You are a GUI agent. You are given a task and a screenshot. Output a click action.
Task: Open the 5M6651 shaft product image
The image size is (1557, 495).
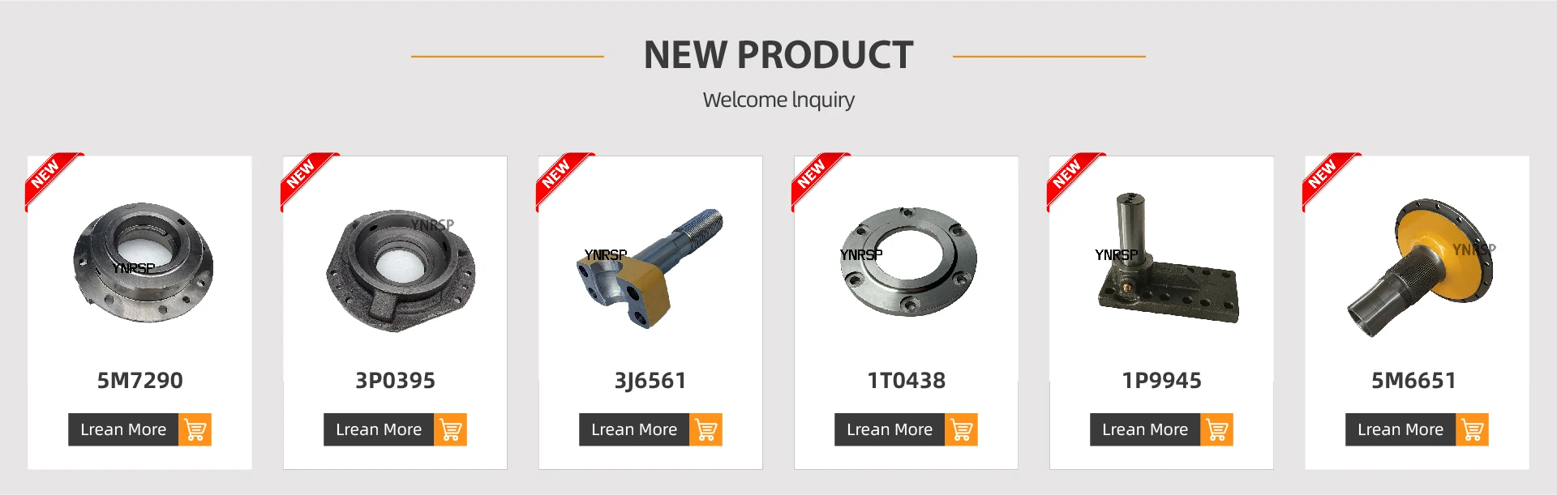(1420, 267)
